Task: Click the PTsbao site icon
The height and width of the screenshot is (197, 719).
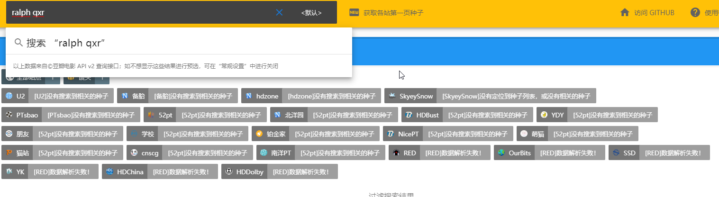Action: [x=9, y=115]
